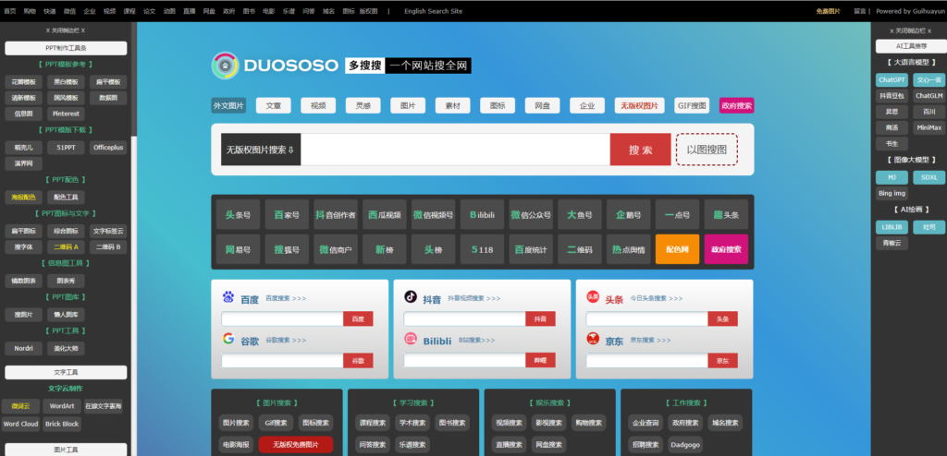Close the right sidebar with X 关闭侧边栏
The image size is (947, 456).
(911, 30)
